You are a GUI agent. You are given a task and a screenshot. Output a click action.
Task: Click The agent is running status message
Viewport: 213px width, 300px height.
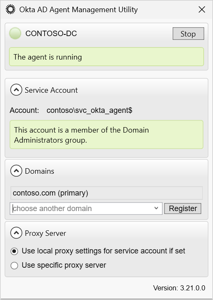click(107, 57)
